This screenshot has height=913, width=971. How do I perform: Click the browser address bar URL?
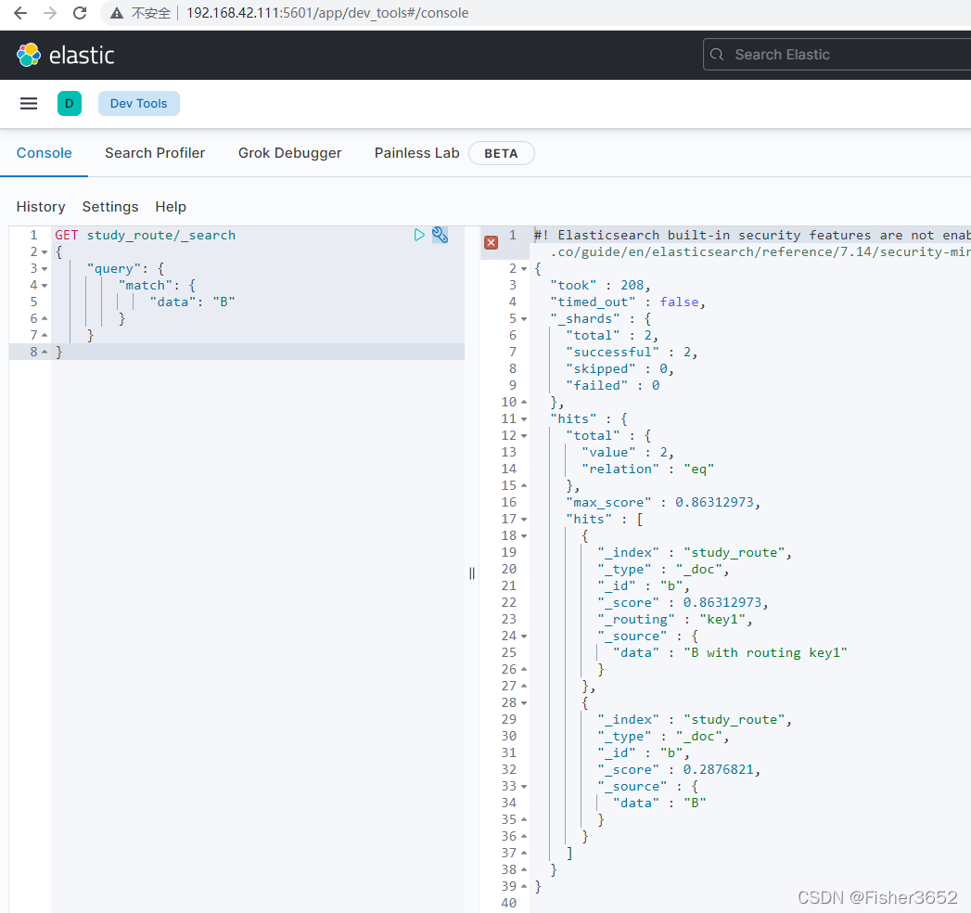(x=327, y=13)
